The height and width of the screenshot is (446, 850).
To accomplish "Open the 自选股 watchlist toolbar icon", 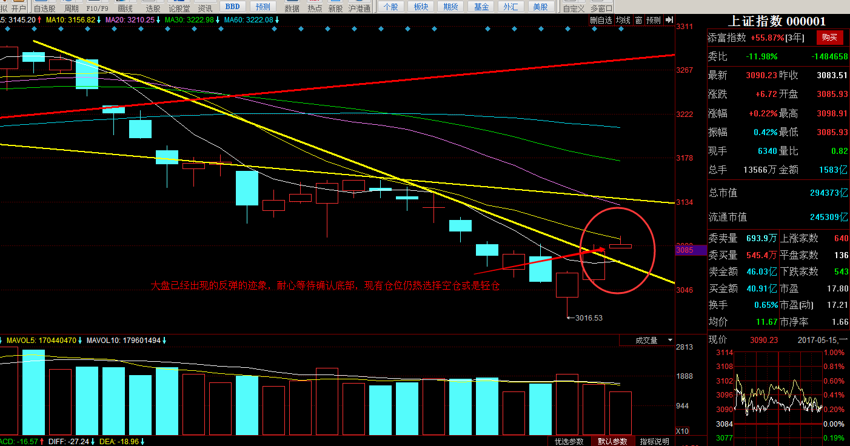I will (x=44, y=7).
